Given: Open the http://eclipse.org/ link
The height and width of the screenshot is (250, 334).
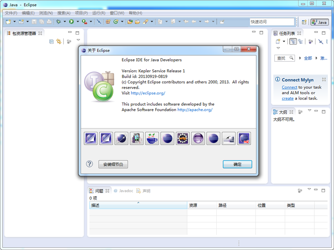Looking at the screenshot, I should coord(148,93).
